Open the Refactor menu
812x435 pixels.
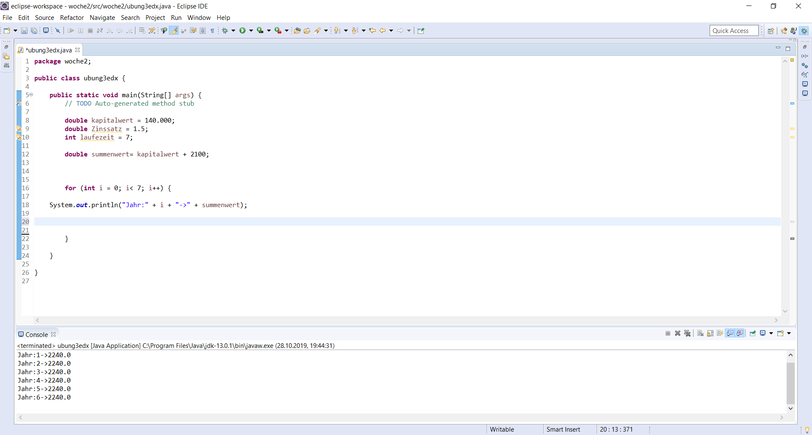point(72,17)
